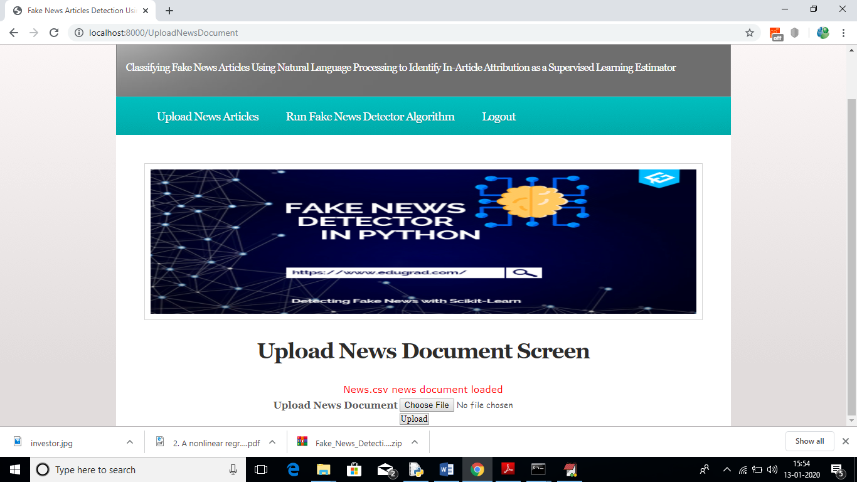Close the downloads bar
The image size is (857, 482).
coord(845,441)
